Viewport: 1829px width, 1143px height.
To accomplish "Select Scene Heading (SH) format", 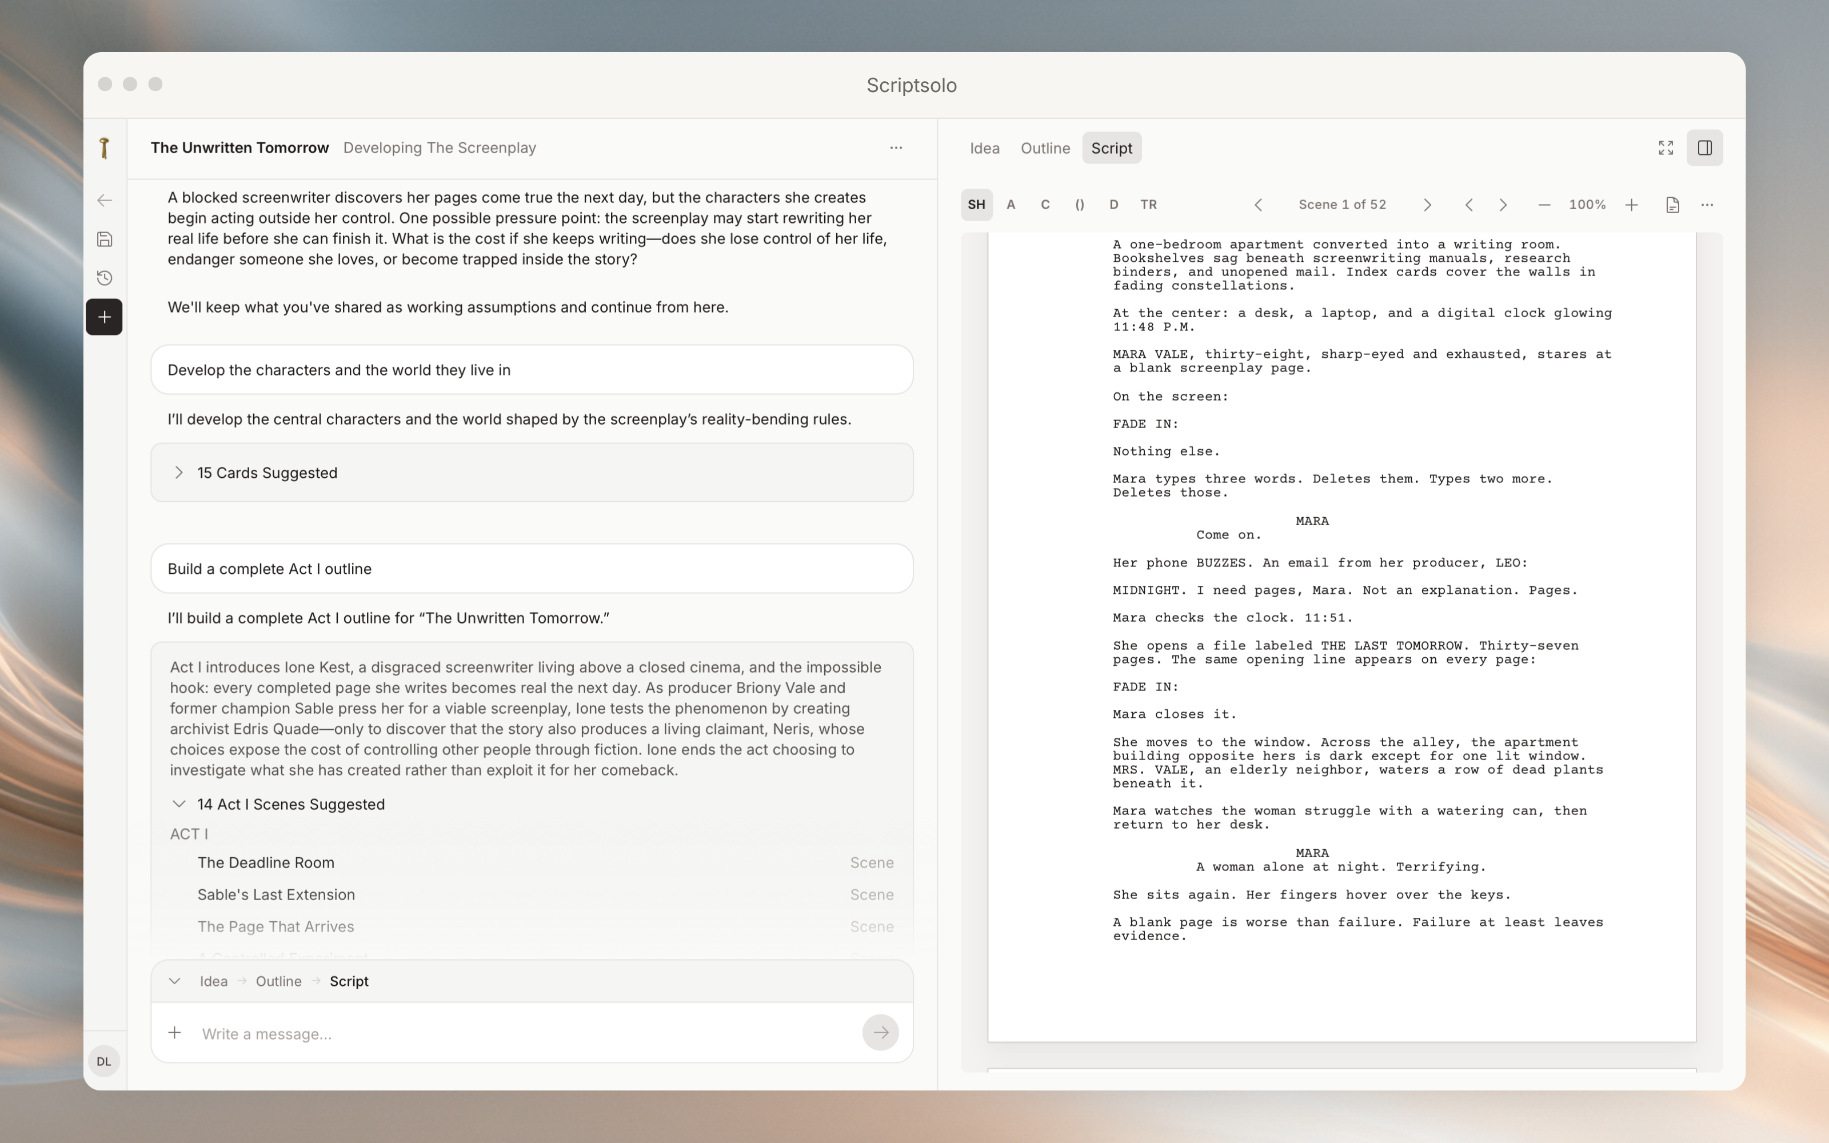I will [x=976, y=205].
